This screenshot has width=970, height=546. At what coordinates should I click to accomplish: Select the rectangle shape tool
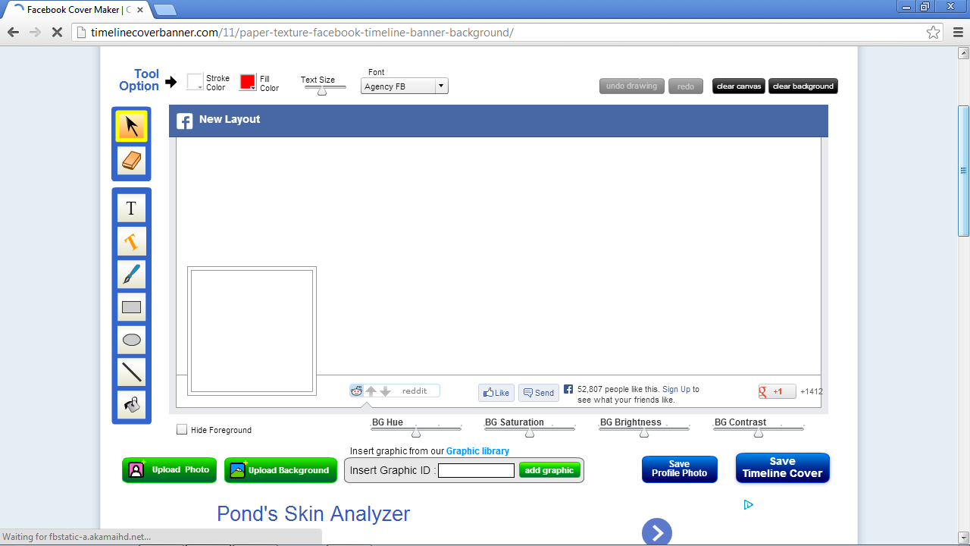[131, 307]
